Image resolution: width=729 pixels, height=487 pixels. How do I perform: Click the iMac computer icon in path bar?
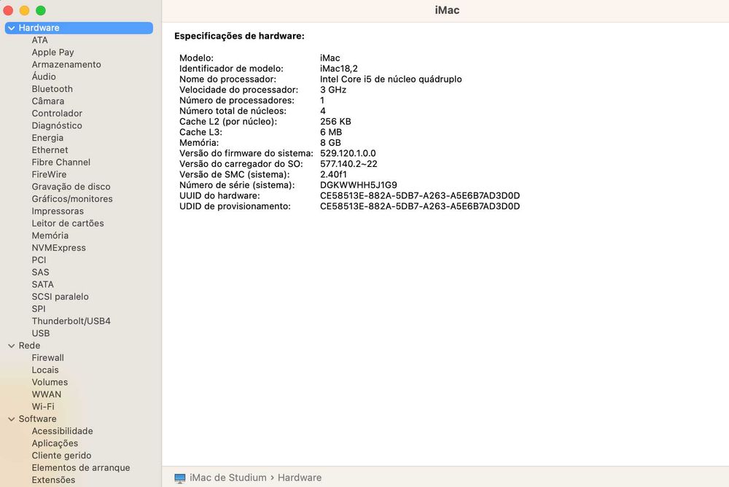[x=180, y=478]
